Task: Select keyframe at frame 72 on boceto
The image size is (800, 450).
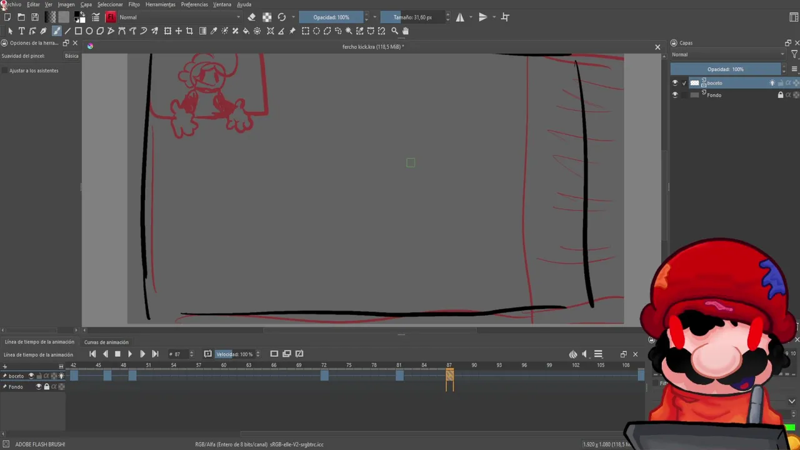Action: pyautogui.click(x=324, y=376)
